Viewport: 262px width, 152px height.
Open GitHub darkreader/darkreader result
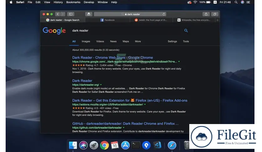tap(125, 123)
